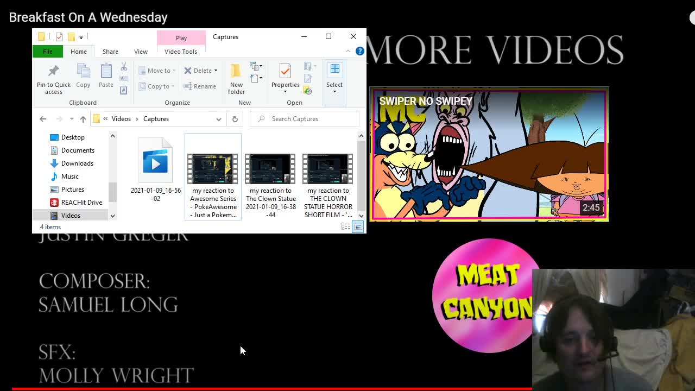
Task: Expand the address bar previous locations dropdown
Action: (219, 119)
